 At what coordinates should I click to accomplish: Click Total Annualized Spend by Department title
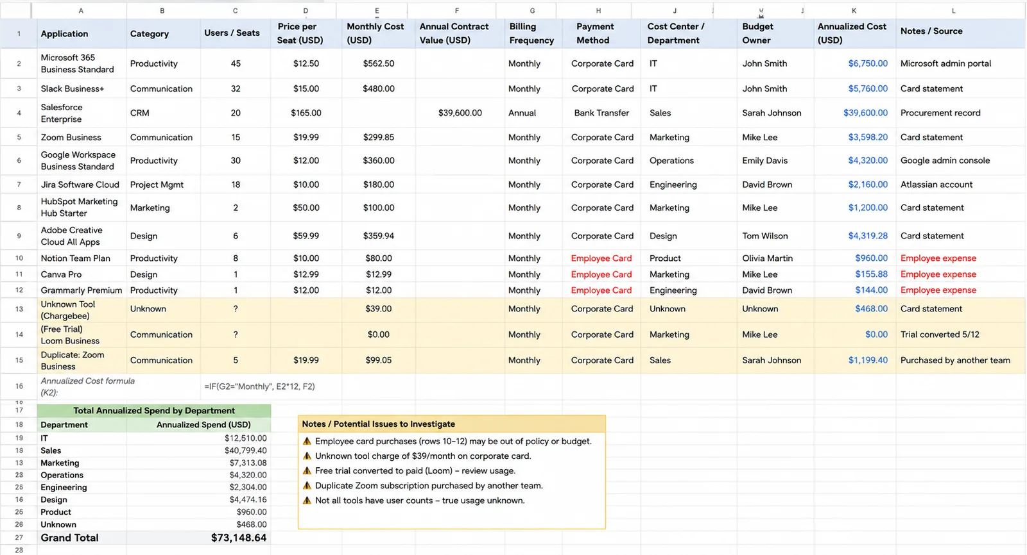tap(154, 411)
